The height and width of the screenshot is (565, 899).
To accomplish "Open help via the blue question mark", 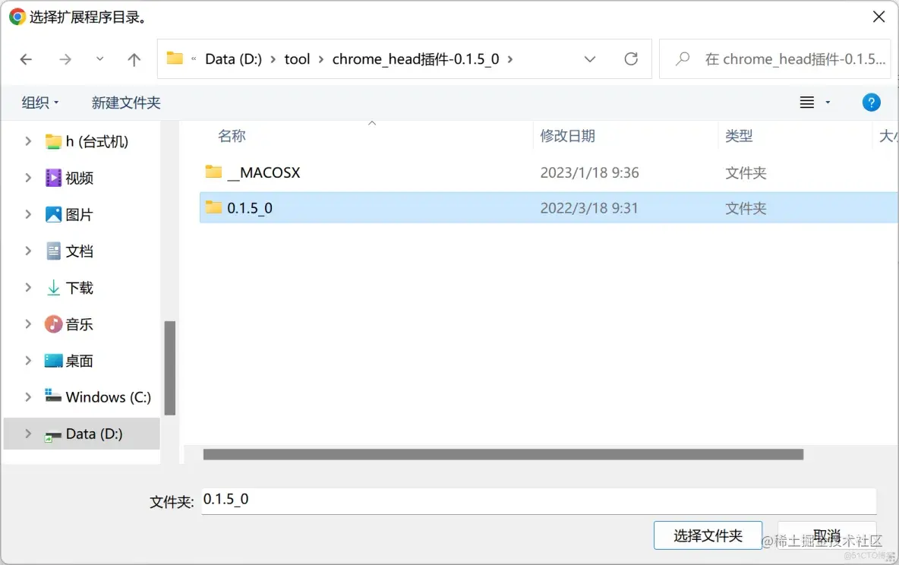I will tap(871, 102).
